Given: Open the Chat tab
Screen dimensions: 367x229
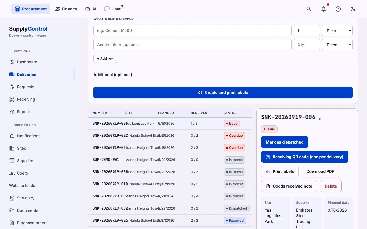Looking at the screenshot, I should pyautogui.click(x=112, y=9).
